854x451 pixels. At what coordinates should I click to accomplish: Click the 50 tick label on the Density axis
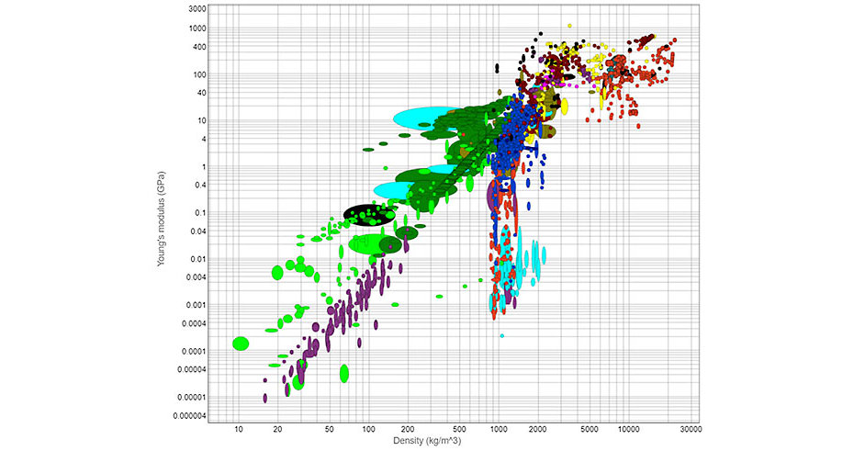coord(330,430)
